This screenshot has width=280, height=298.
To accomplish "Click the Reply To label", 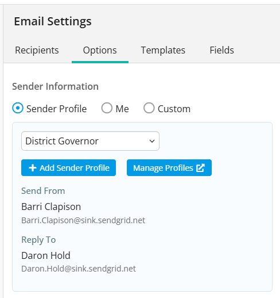I will (38, 240).
